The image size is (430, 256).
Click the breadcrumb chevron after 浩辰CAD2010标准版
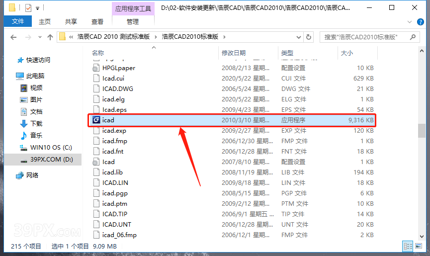[x=224, y=37]
